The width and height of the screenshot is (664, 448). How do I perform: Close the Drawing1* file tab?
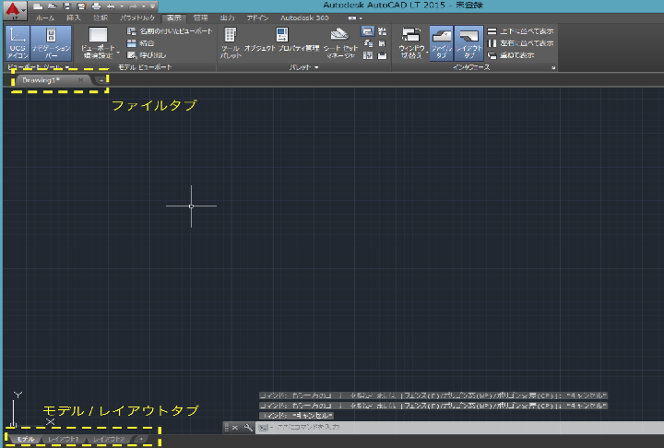(80, 80)
